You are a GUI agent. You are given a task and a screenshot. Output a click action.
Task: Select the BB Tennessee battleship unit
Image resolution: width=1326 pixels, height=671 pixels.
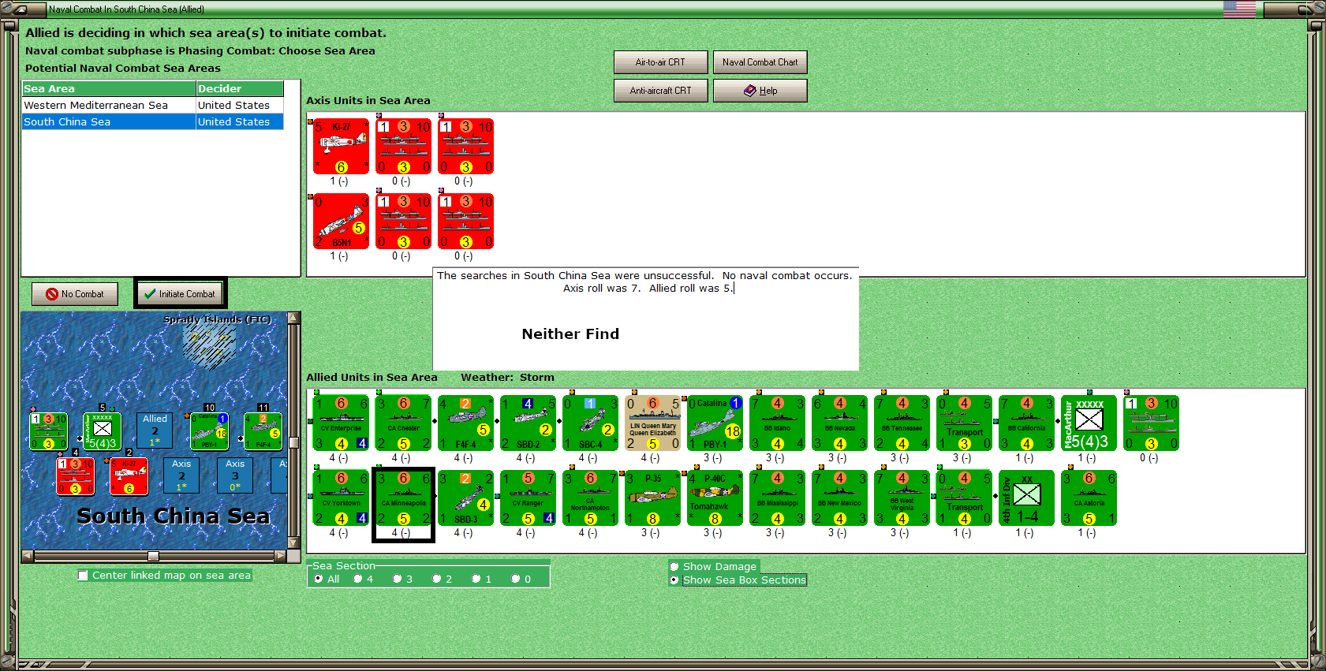(902, 423)
